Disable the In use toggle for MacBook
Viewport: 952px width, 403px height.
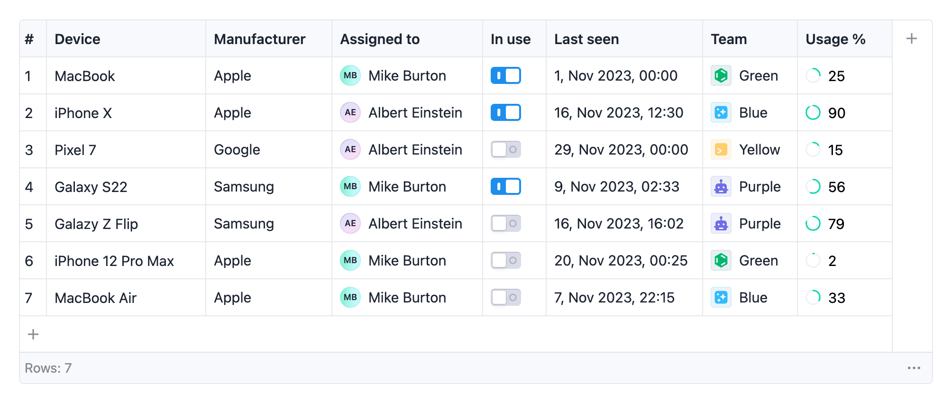click(505, 76)
